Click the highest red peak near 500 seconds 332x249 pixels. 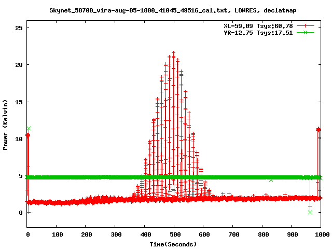coord(174,52)
